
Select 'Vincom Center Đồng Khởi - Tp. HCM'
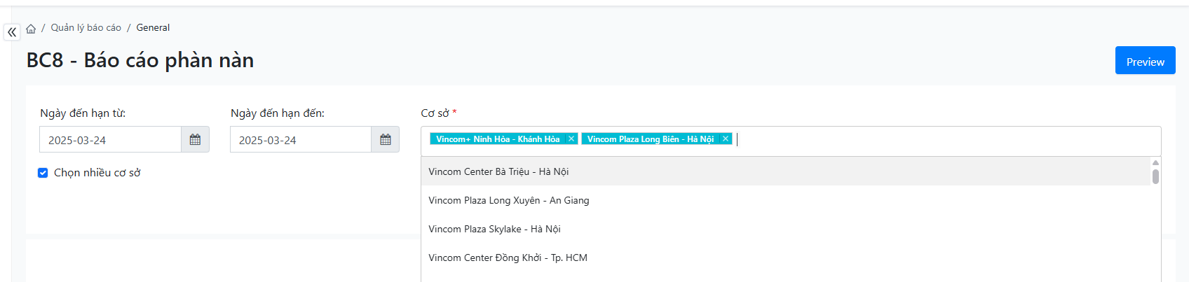pos(508,258)
